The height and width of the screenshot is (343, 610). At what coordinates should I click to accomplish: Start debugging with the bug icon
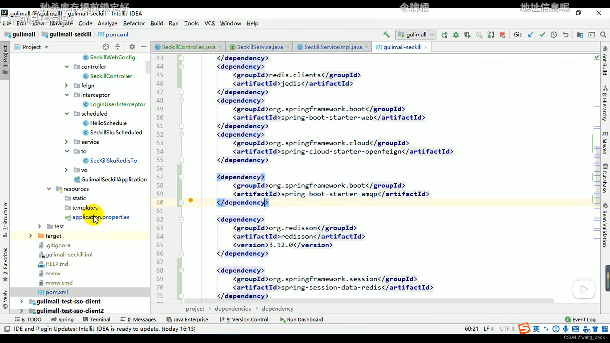click(x=456, y=35)
